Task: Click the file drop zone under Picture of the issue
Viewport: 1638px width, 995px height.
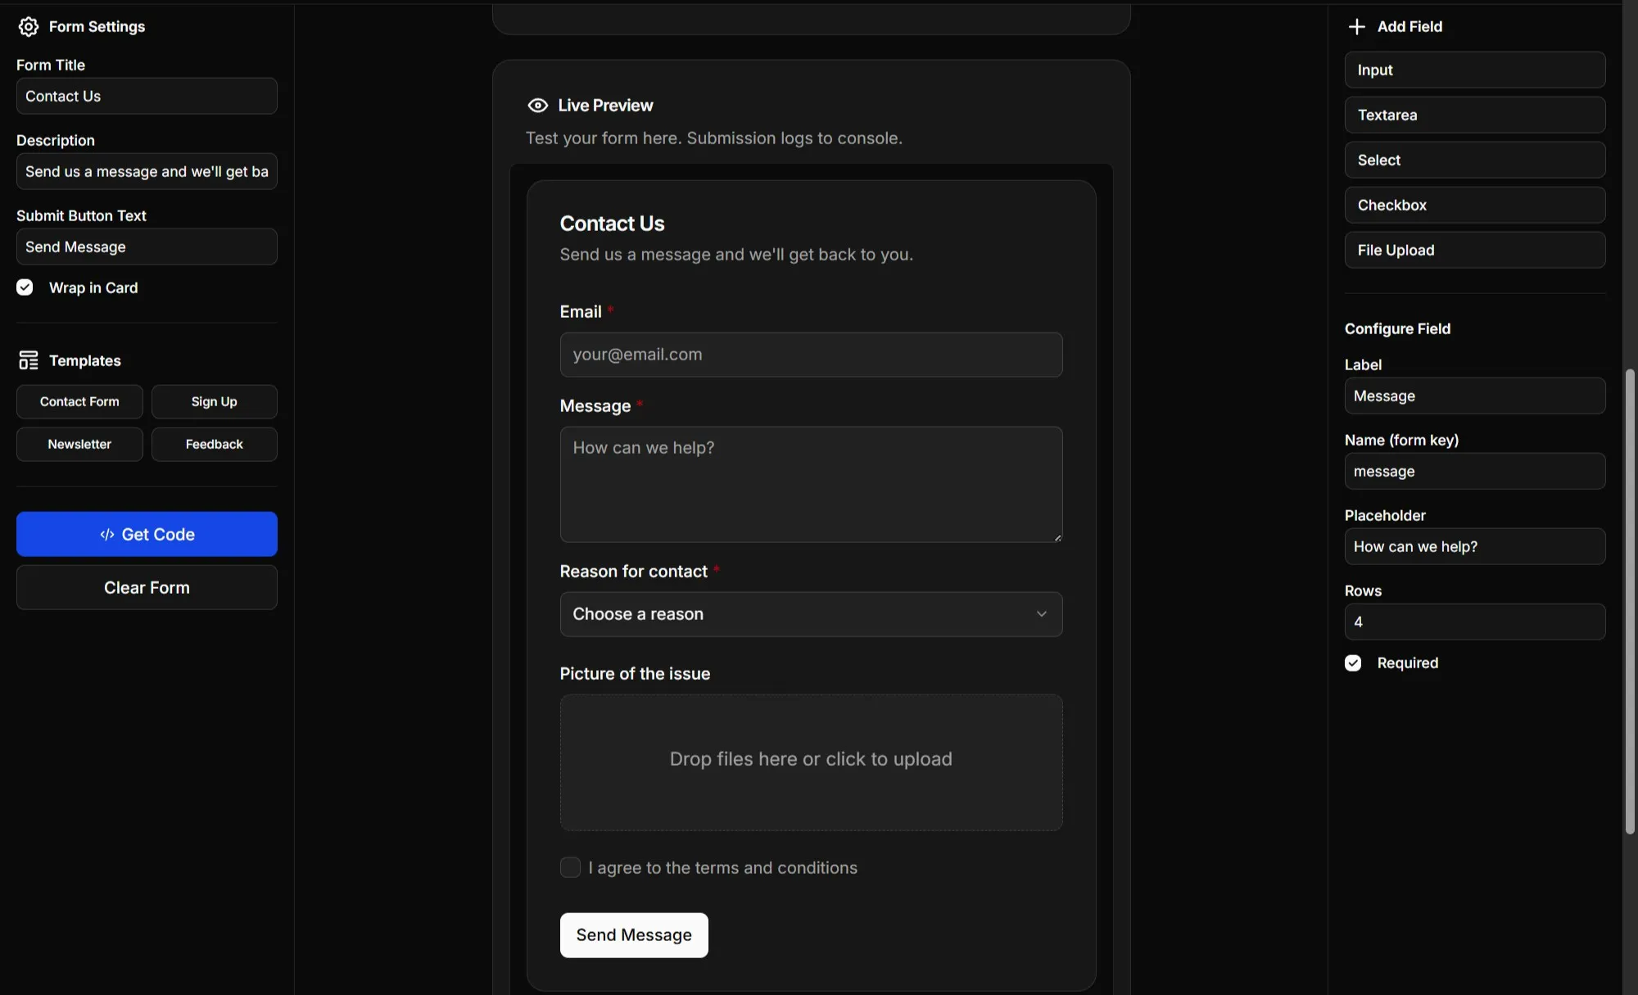Action: tap(810, 762)
